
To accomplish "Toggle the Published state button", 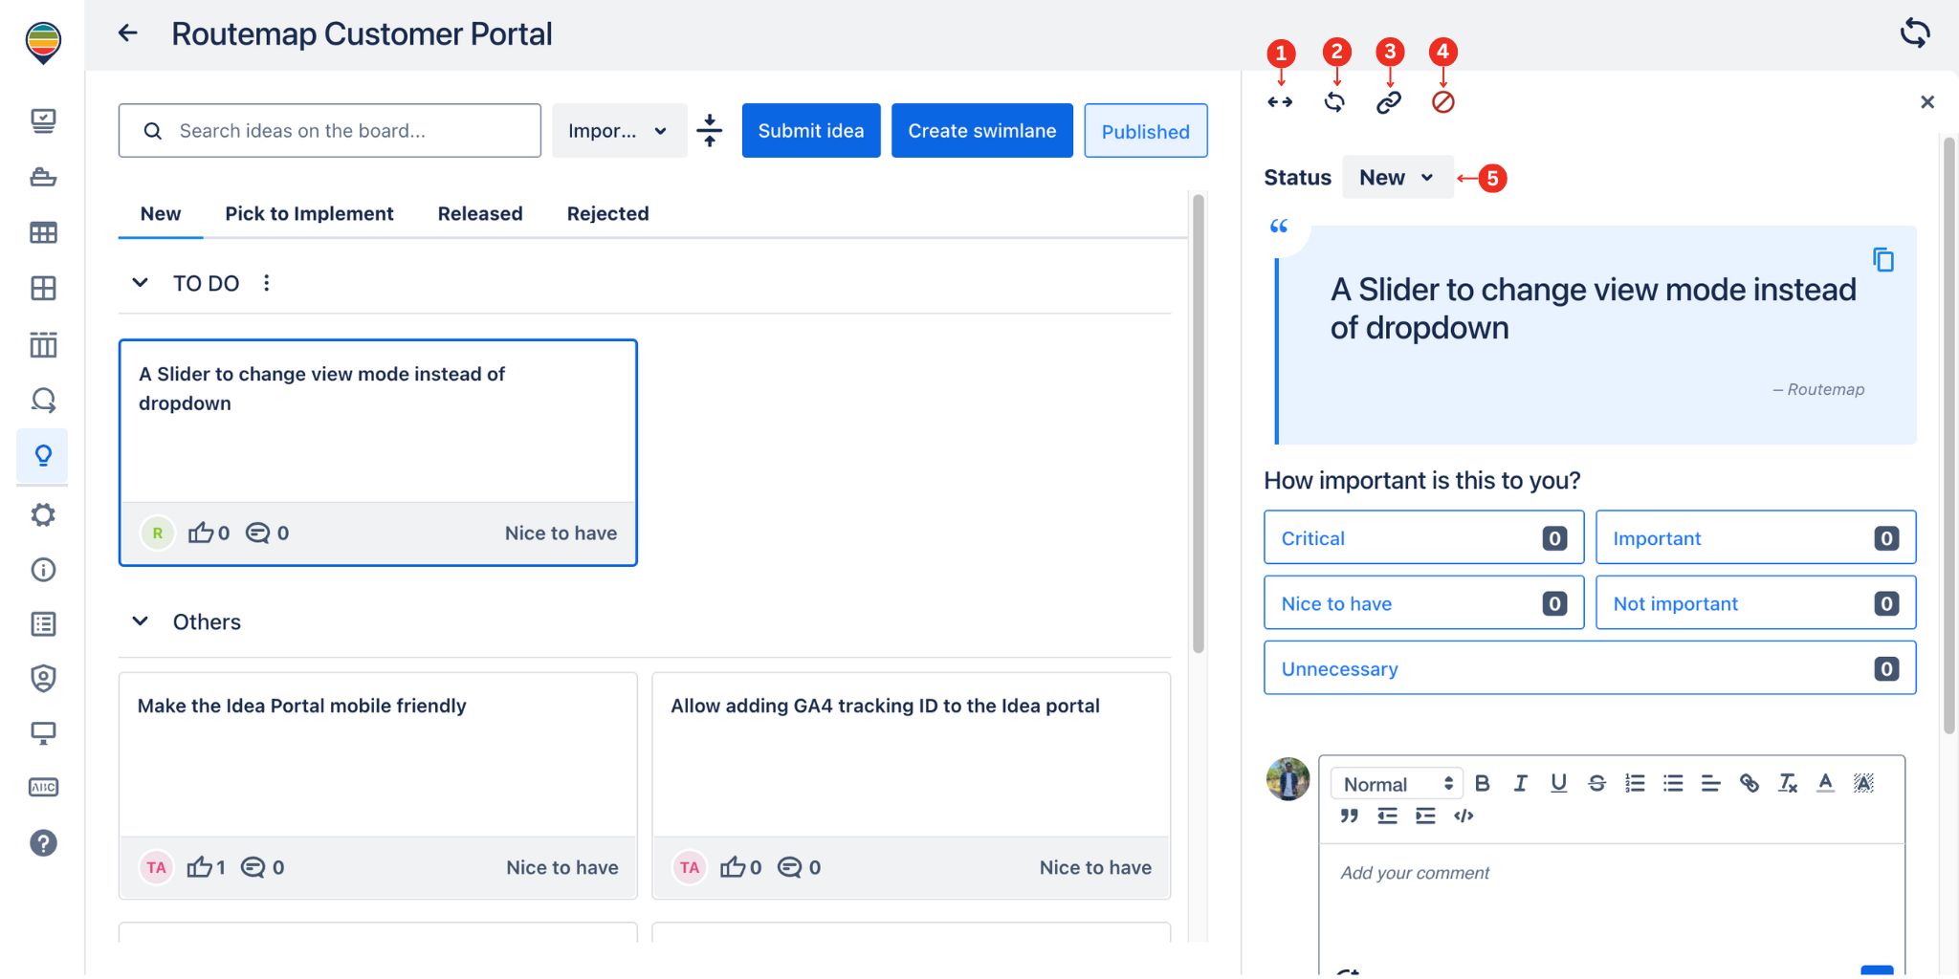I will click(1145, 131).
